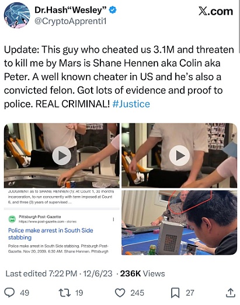The width and height of the screenshot is (240, 305).
Task: Open the three-dot menu beside Post-Gazette result
Action: tap(113, 220)
